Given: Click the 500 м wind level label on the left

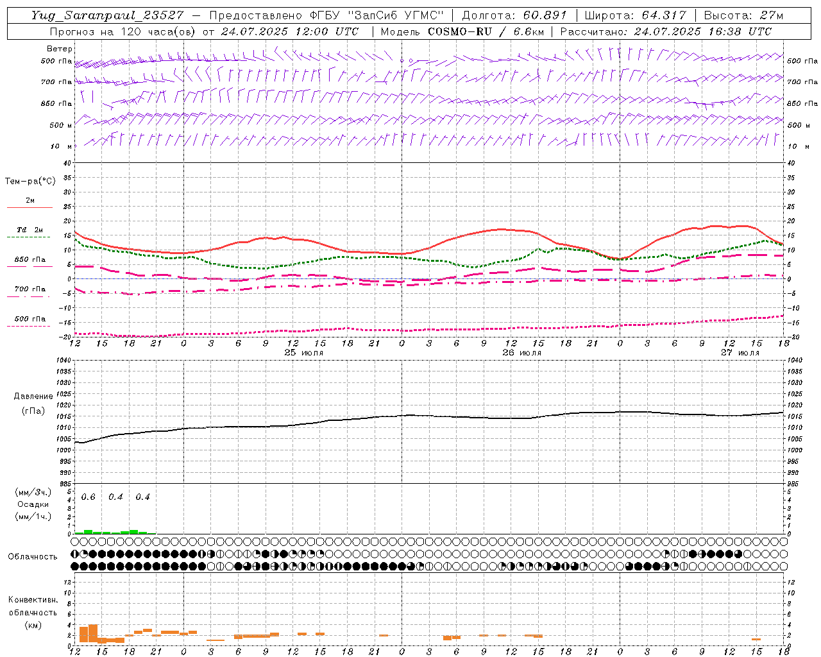Looking at the screenshot, I should pos(61,125).
